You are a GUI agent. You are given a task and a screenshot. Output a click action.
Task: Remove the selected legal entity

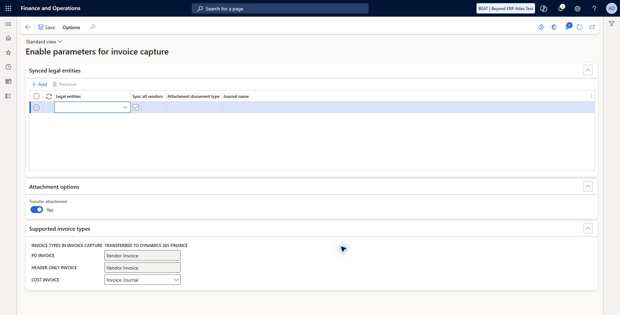click(64, 84)
